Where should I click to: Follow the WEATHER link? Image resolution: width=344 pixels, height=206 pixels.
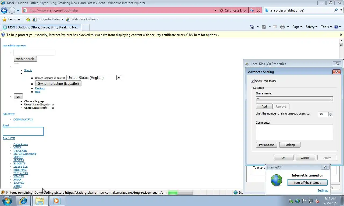coord(20,151)
